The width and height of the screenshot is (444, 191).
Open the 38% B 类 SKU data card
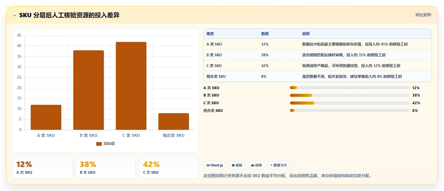pos(105,167)
